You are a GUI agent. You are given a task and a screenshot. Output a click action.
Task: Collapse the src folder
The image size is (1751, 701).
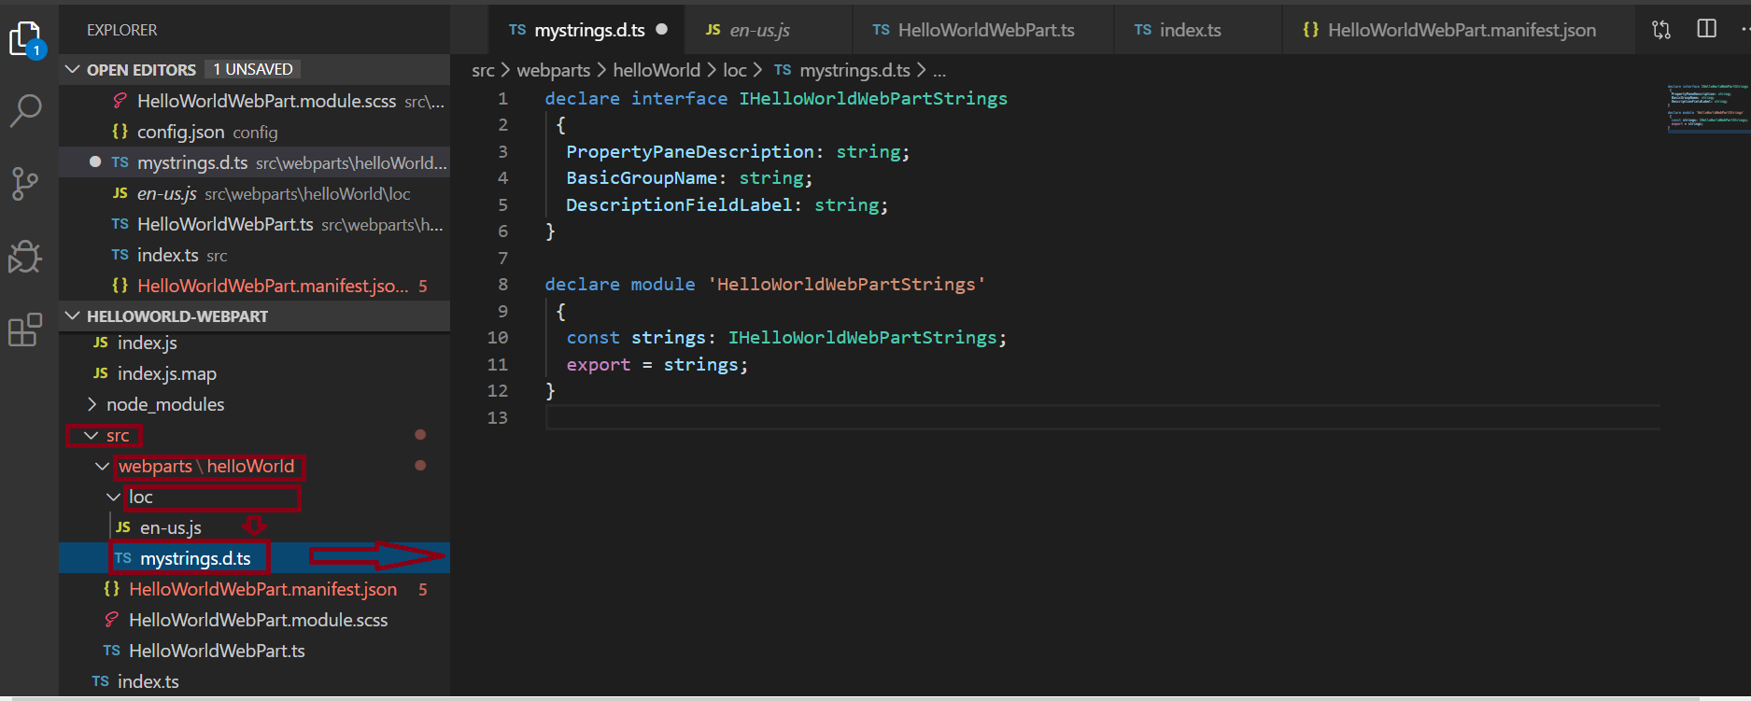point(91,436)
